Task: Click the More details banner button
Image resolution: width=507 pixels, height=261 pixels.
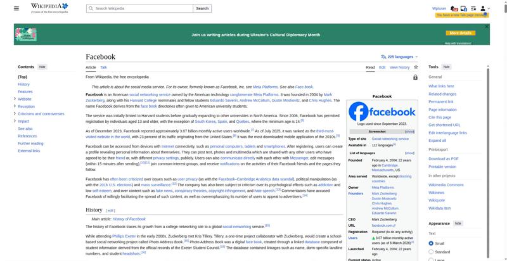Action: coord(461,33)
